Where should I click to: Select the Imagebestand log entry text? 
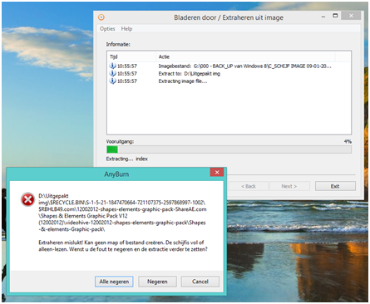point(245,66)
